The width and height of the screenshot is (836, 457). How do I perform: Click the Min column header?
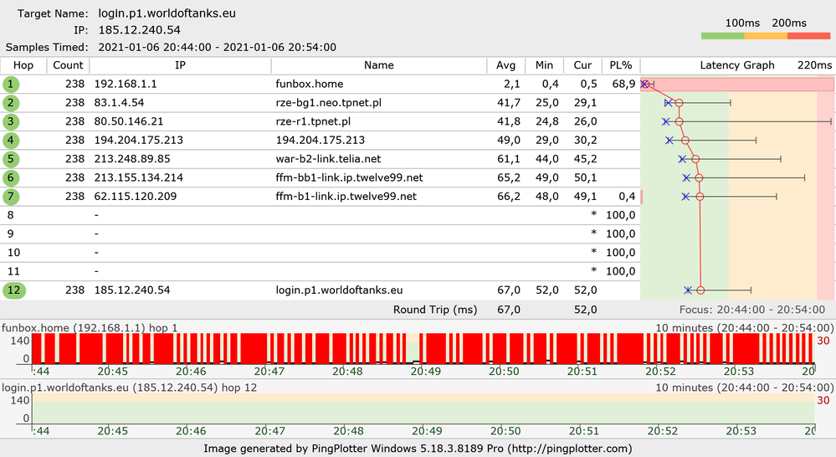(x=544, y=65)
